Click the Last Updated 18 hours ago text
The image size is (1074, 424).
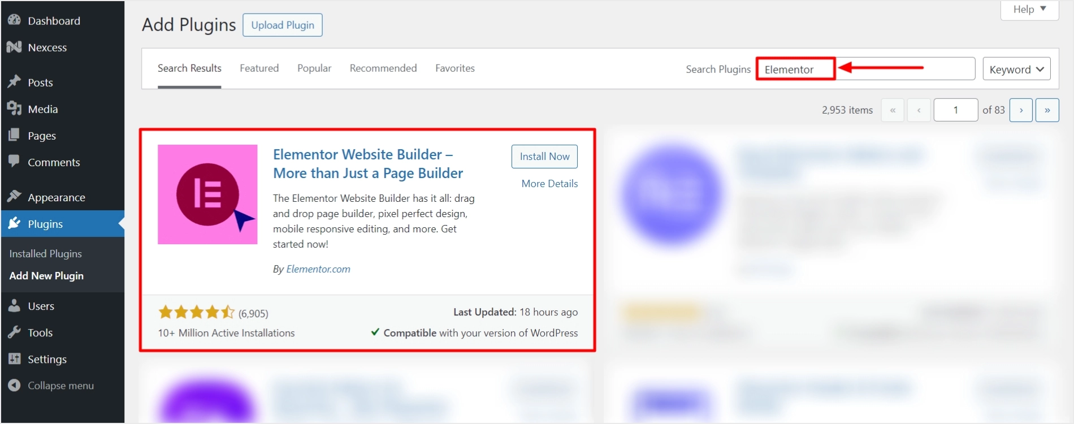pyautogui.click(x=516, y=312)
